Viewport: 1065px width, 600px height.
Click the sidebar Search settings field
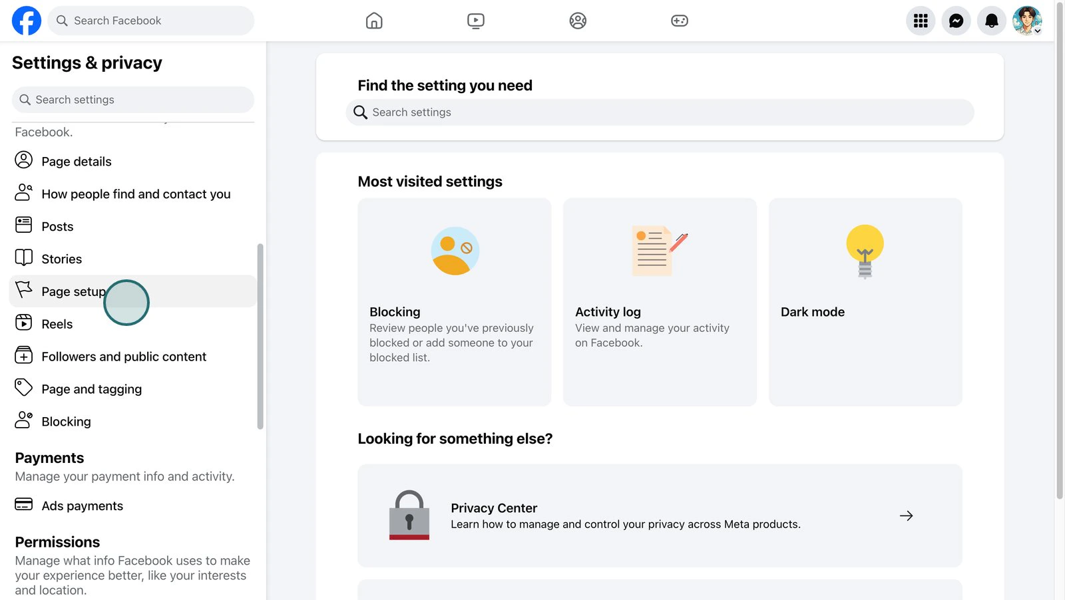[133, 100]
